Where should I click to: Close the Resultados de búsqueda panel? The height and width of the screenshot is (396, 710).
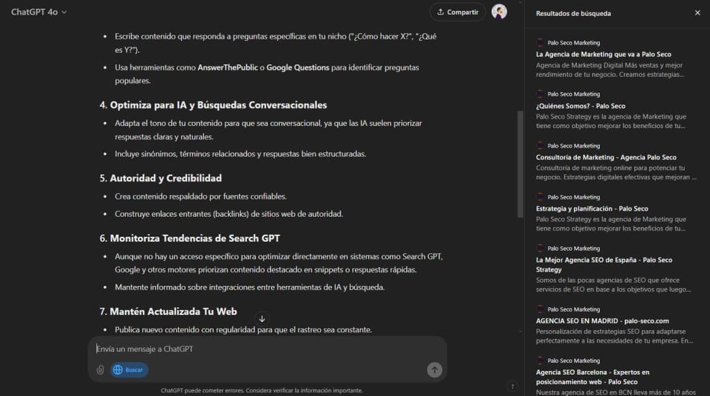pyautogui.click(x=697, y=12)
